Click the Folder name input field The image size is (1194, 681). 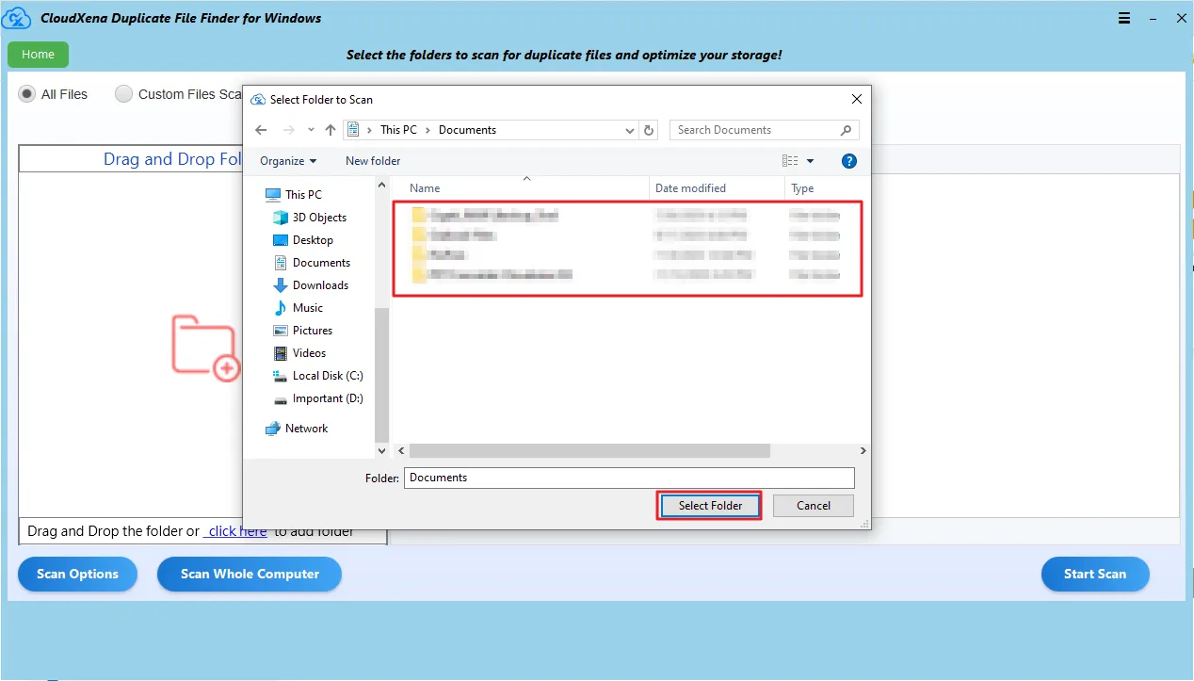[x=629, y=478]
